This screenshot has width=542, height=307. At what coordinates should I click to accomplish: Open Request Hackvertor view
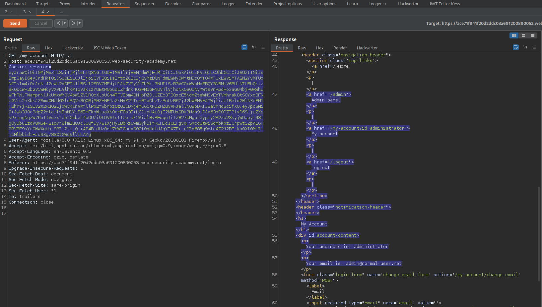[73, 48]
